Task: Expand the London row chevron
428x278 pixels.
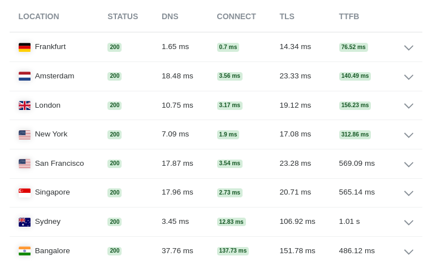Action: pos(409,106)
